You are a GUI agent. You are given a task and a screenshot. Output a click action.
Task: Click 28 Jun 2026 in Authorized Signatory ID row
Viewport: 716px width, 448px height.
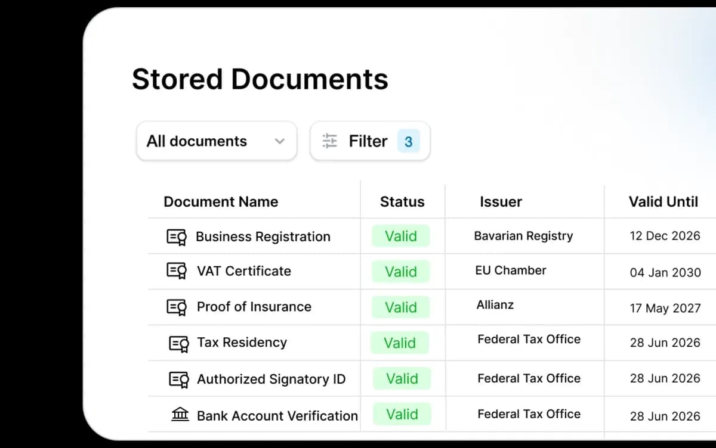(x=665, y=378)
